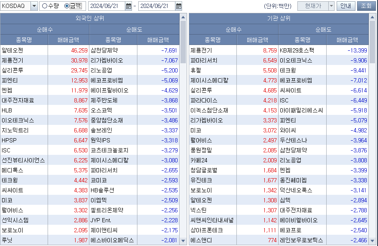Open the end date calendar picker

178,6
